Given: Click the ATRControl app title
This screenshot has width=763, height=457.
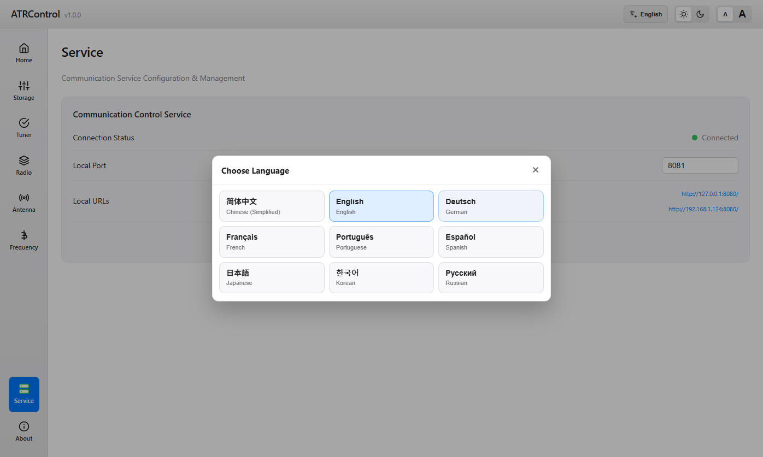Looking at the screenshot, I should 36,14.
